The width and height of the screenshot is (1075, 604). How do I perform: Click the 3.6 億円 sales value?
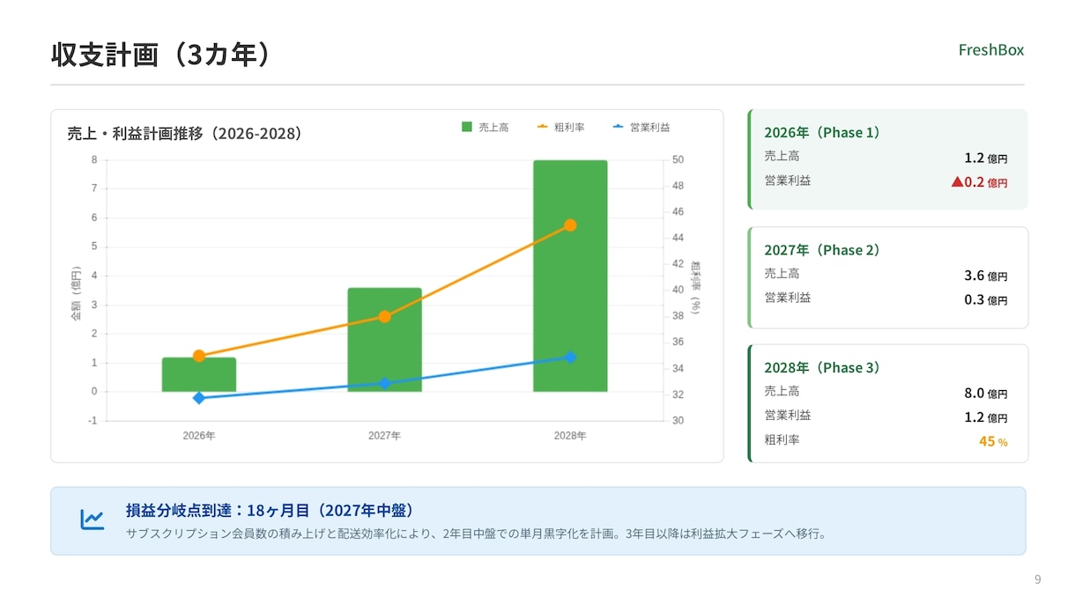[986, 276]
